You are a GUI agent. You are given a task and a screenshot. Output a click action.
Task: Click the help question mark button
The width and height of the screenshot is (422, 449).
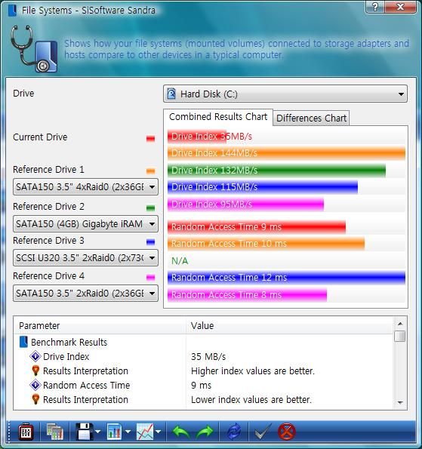coord(375,7)
